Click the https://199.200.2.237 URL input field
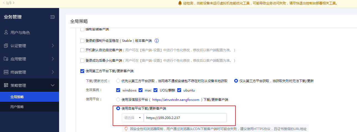Image resolution: width=357 pixels, height=132 pixels. pos(185,118)
